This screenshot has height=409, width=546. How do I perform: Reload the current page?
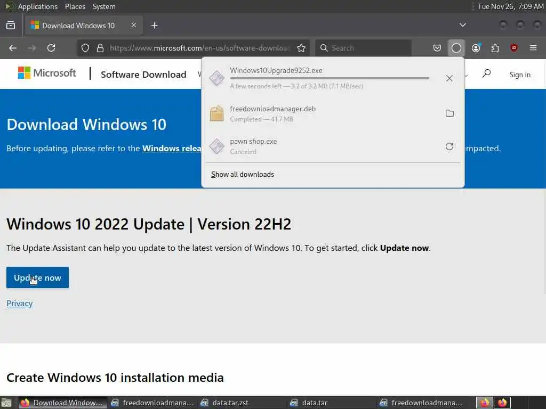tap(51, 48)
